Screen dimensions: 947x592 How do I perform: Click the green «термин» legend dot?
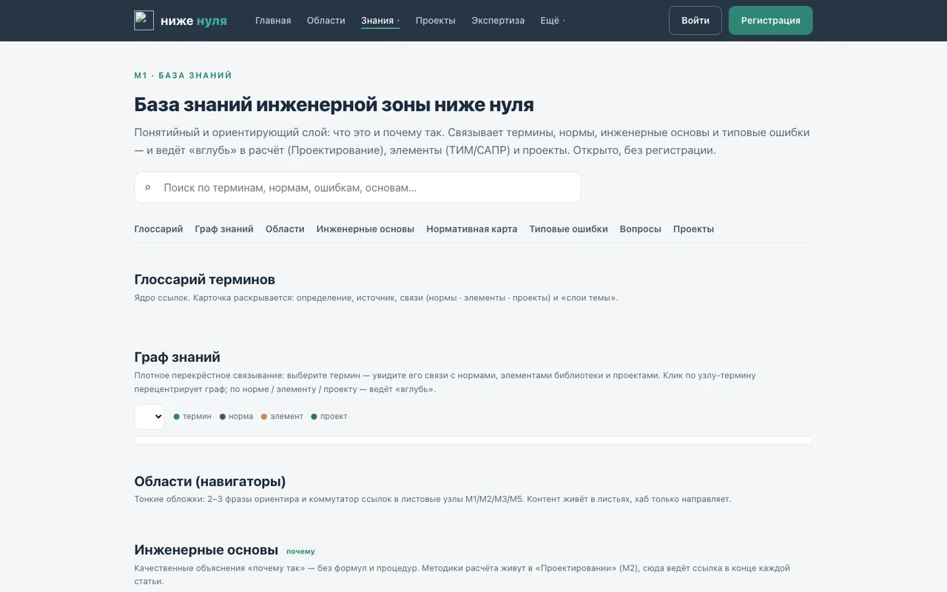pos(177,417)
